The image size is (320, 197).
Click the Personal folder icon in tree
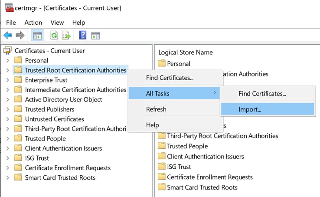click(x=18, y=60)
